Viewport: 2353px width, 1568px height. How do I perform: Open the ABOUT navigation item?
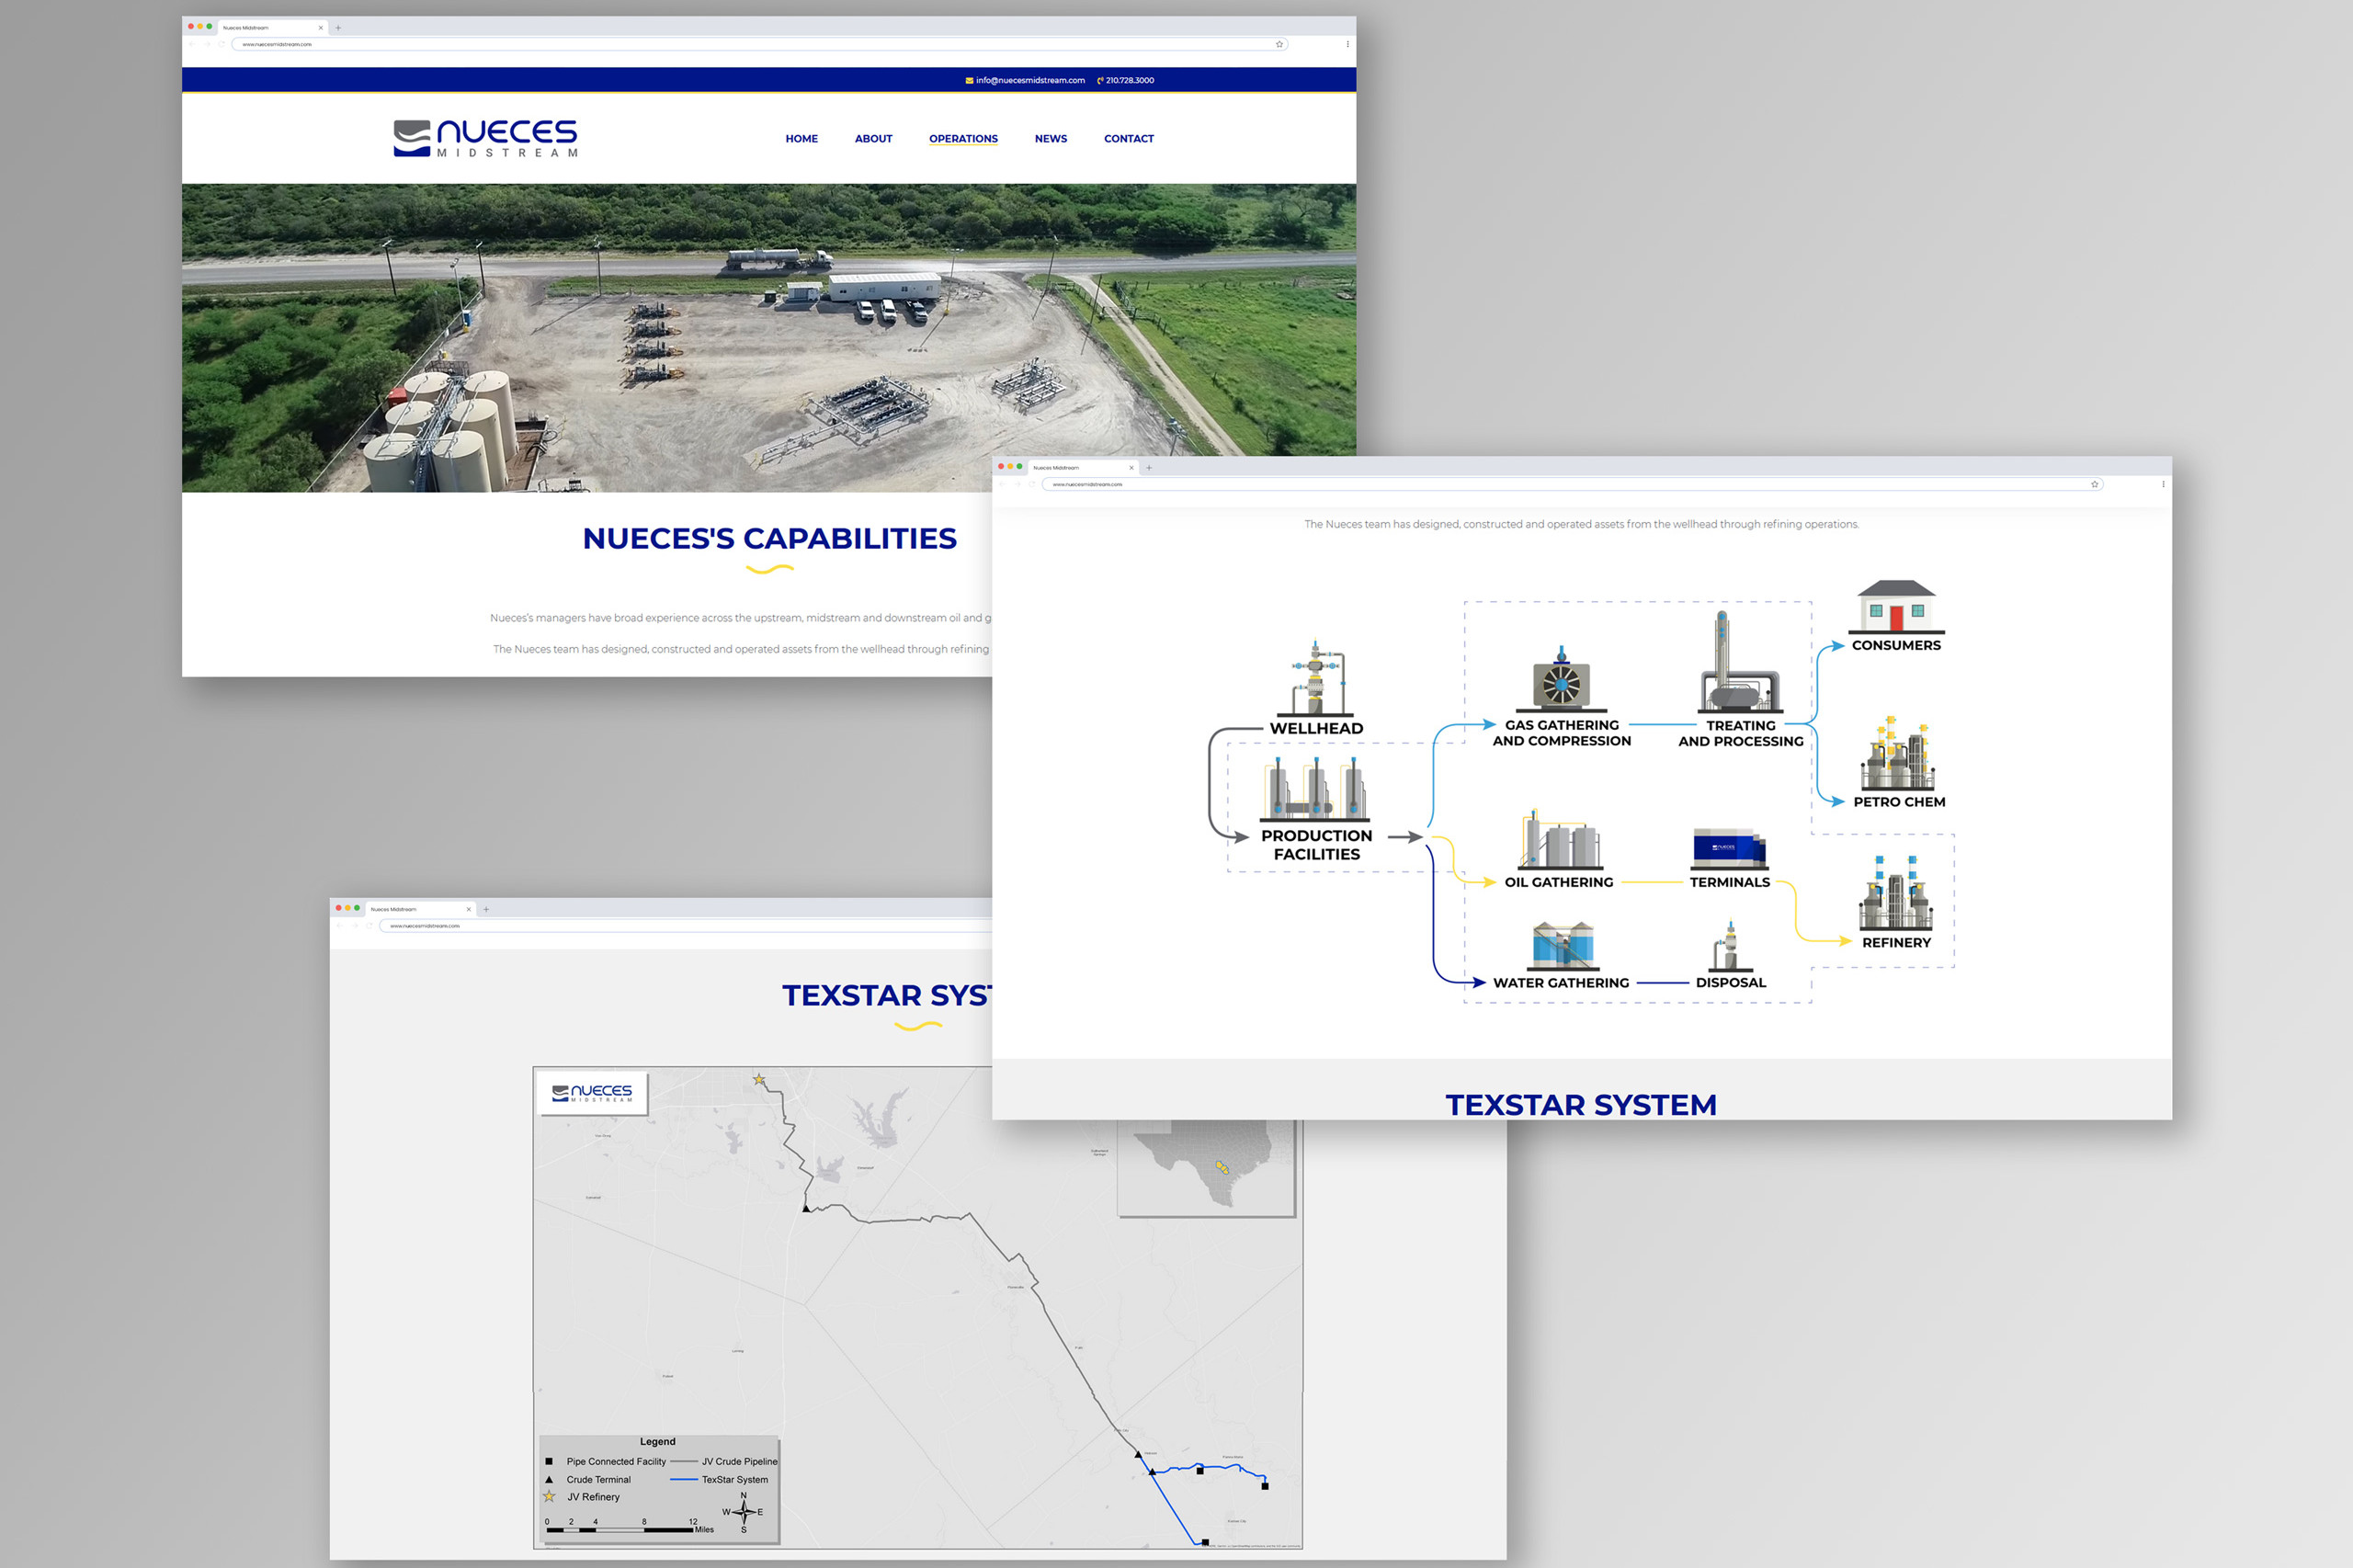click(873, 139)
